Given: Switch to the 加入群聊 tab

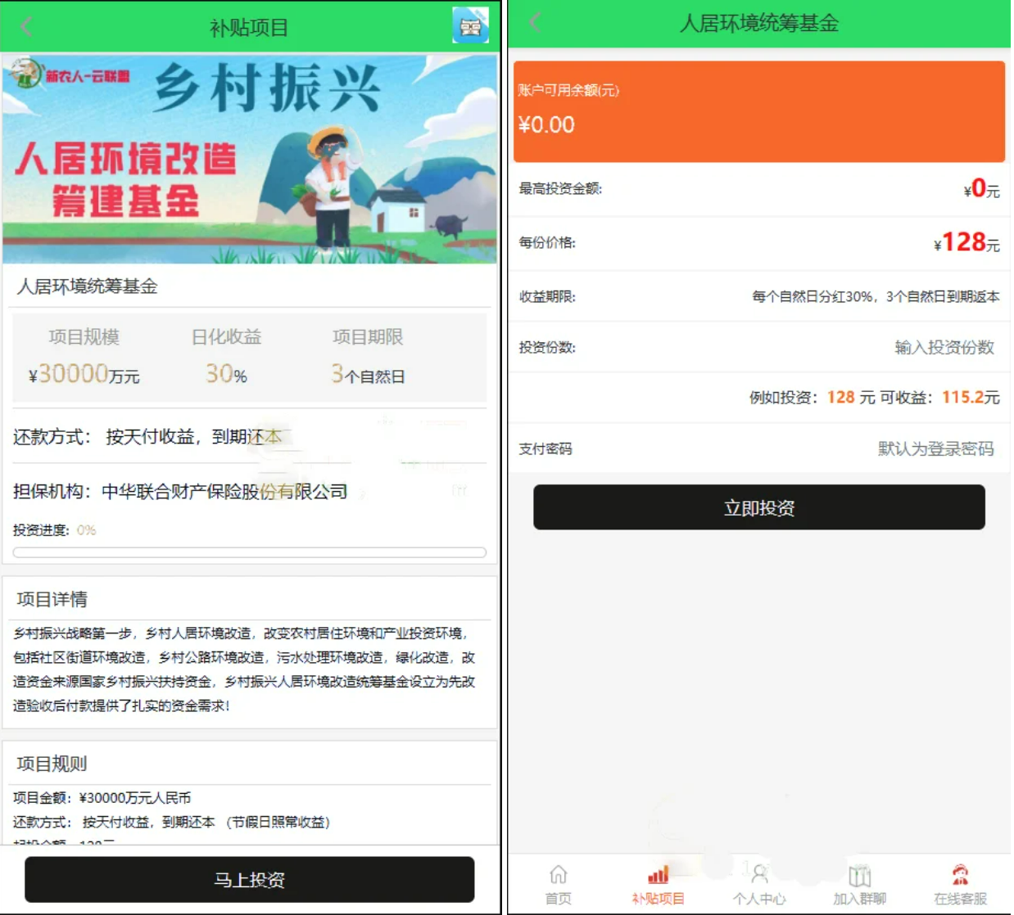Looking at the screenshot, I should (860, 884).
